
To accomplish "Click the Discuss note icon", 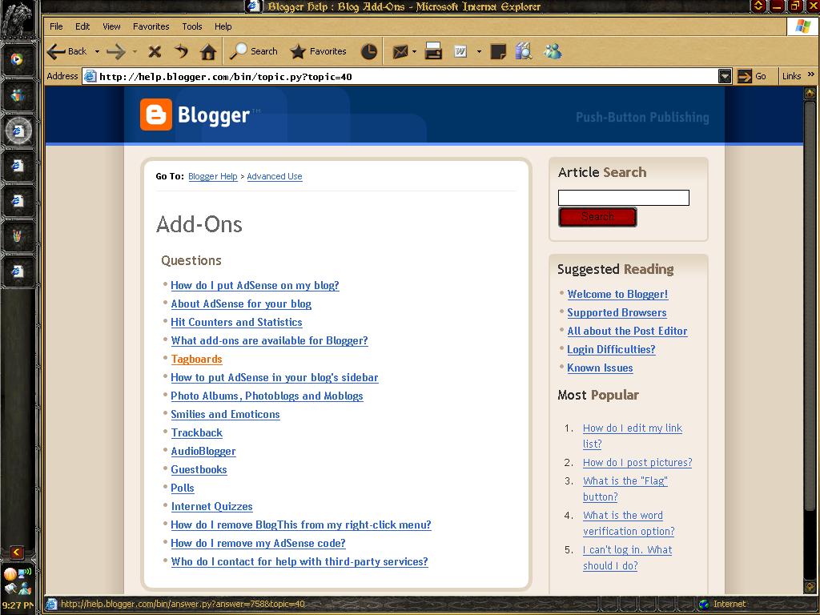I will [x=498, y=51].
